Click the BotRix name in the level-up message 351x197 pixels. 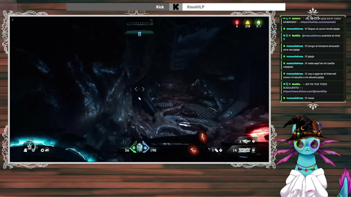(x=296, y=36)
